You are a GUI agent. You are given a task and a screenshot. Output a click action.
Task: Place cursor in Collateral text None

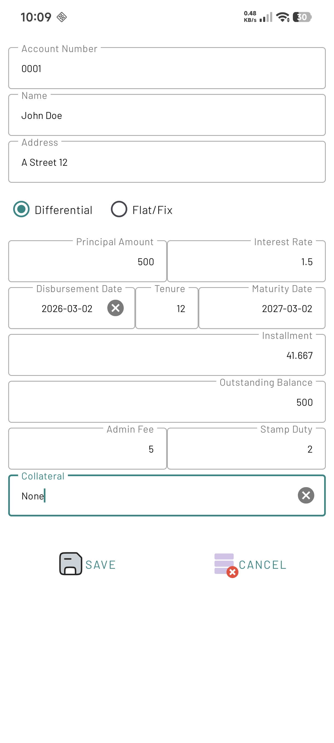(33, 496)
